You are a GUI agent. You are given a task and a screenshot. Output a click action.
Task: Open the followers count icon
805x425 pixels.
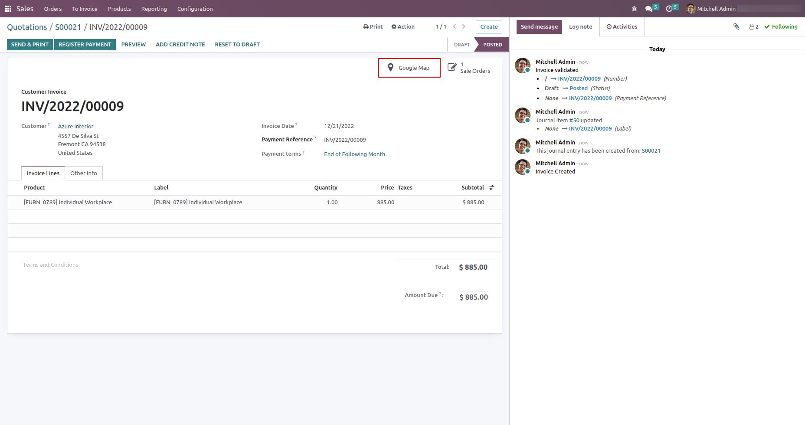coord(754,27)
